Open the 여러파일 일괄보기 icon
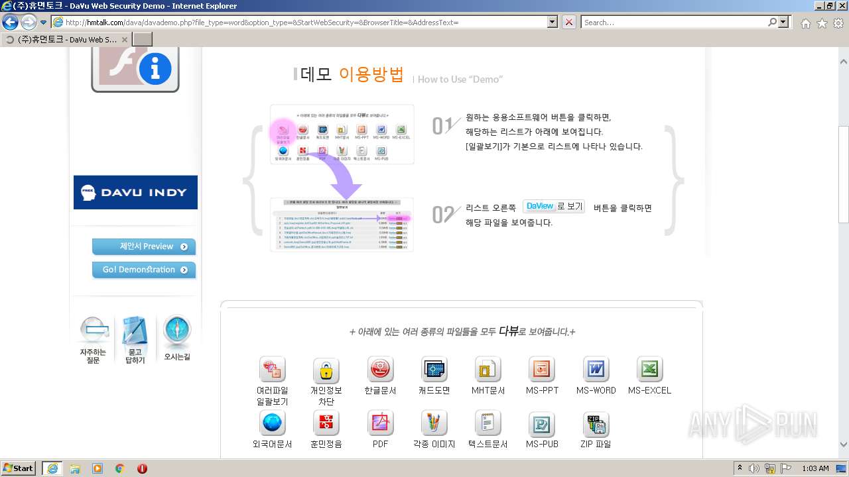The width and height of the screenshot is (849, 477). coord(272,370)
